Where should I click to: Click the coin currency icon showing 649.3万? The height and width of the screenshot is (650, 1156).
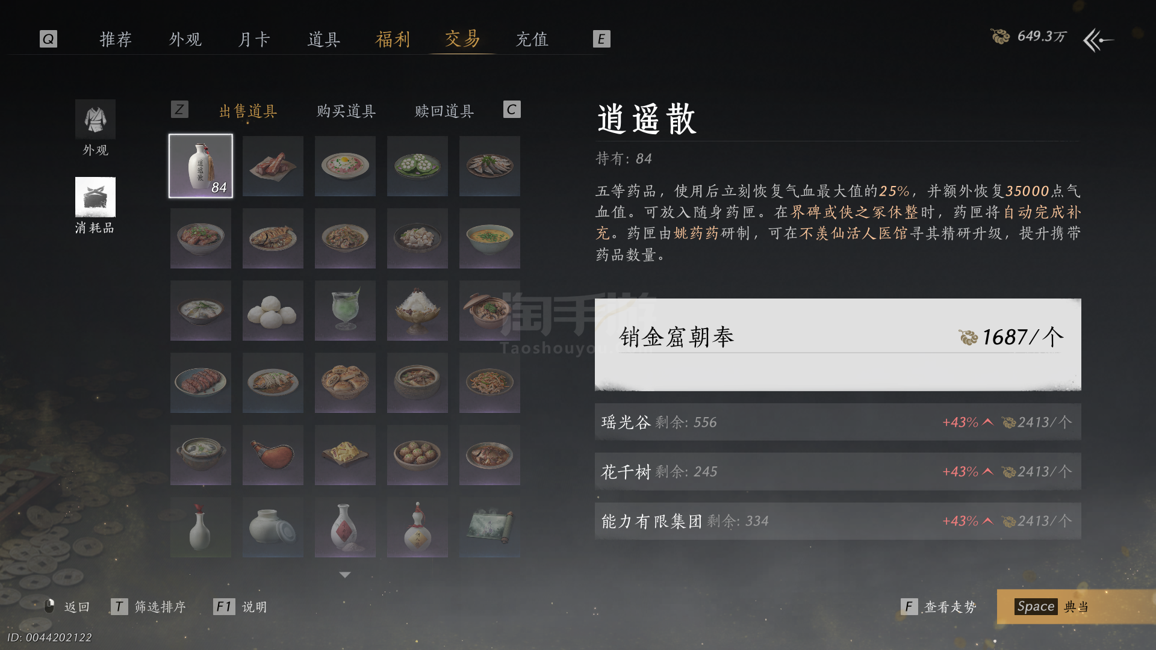pos(1000,37)
